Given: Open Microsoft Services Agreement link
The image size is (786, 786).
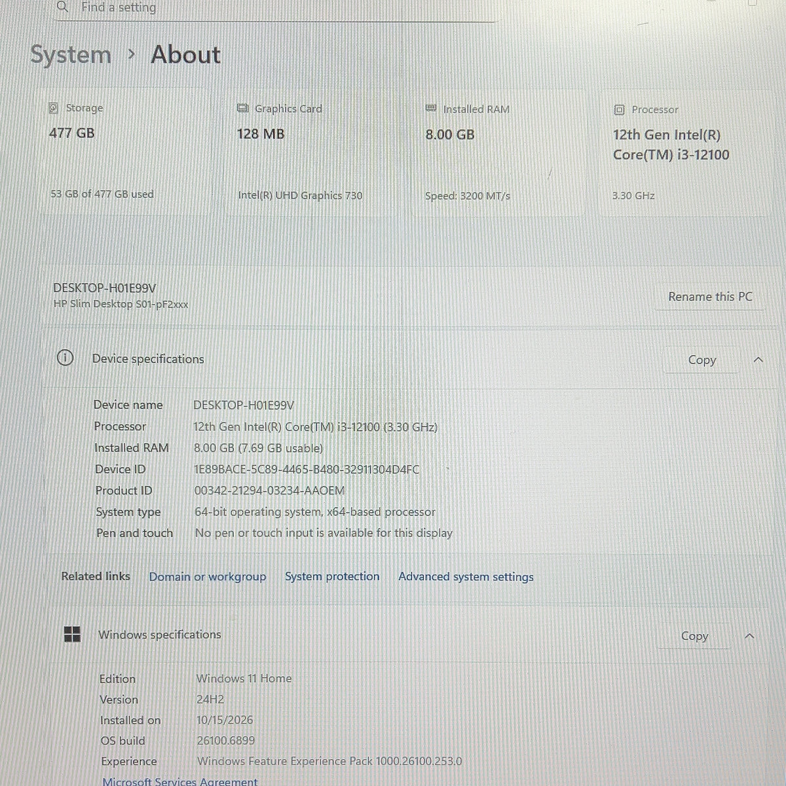Looking at the screenshot, I should [x=180, y=781].
